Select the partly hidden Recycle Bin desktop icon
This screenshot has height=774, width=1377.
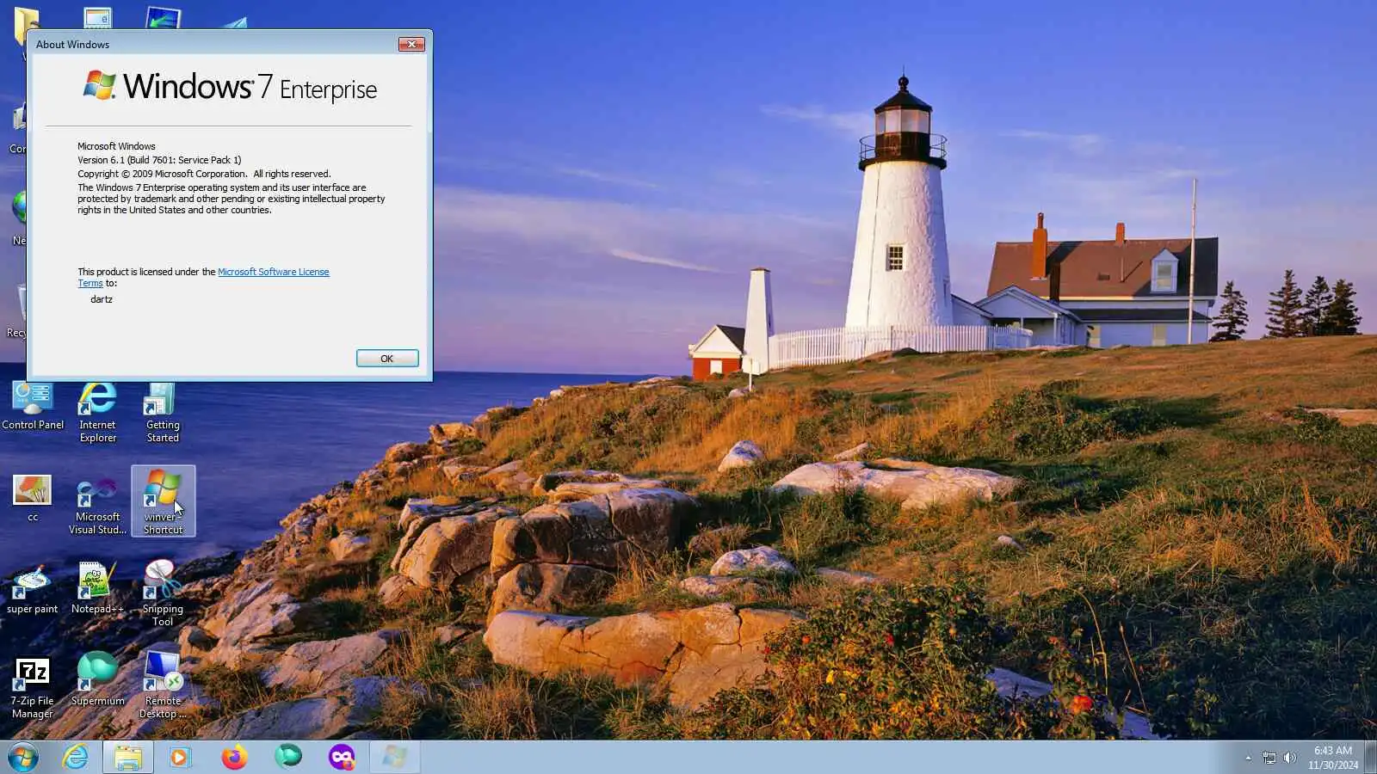(16, 310)
